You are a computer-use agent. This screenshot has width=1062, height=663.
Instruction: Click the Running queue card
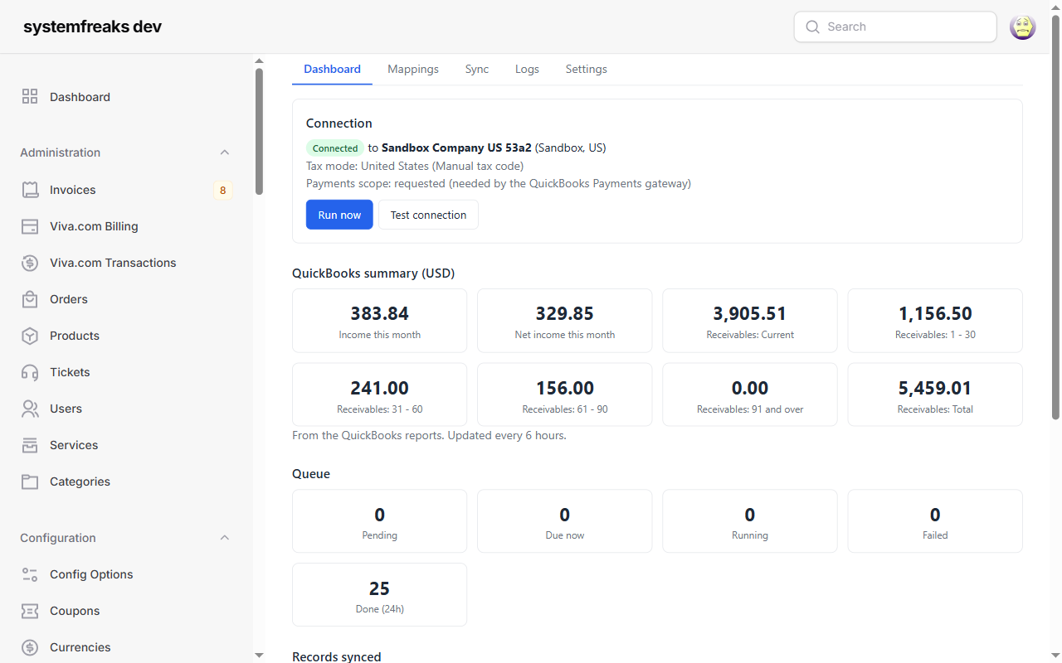pyautogui.click(x=749, y=521)
